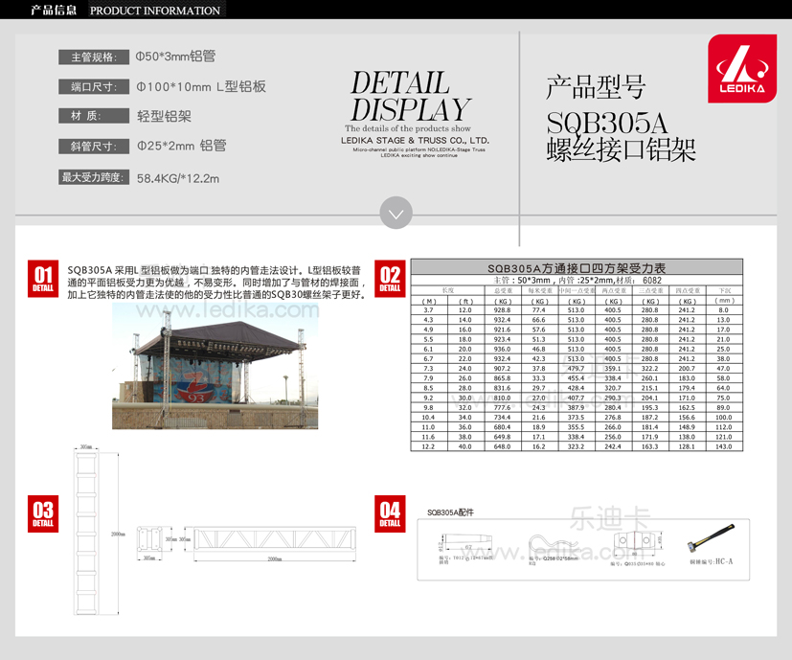This screenshot has height=660, width=792.
Task: Click the 最大受力跨度 label
Action: pyautogui.click(x=94, y=177)
